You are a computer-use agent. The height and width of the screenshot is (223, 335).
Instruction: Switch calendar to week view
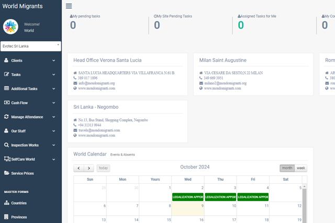301,168
